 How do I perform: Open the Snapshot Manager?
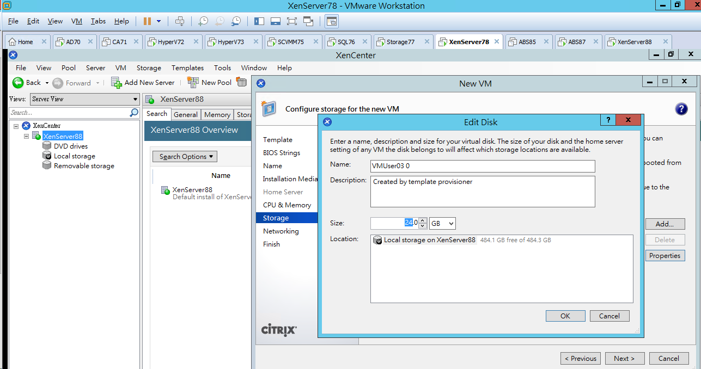coord(235,20)
